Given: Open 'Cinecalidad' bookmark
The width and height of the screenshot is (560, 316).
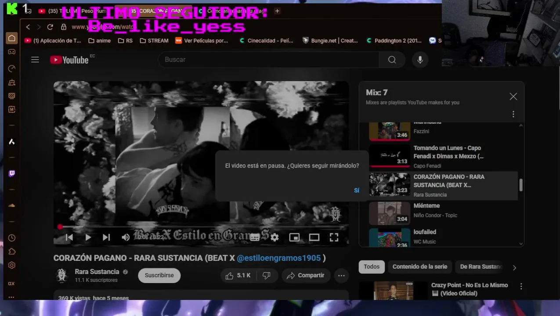Looking at the screenshot, I should click(x=266, y=40).
